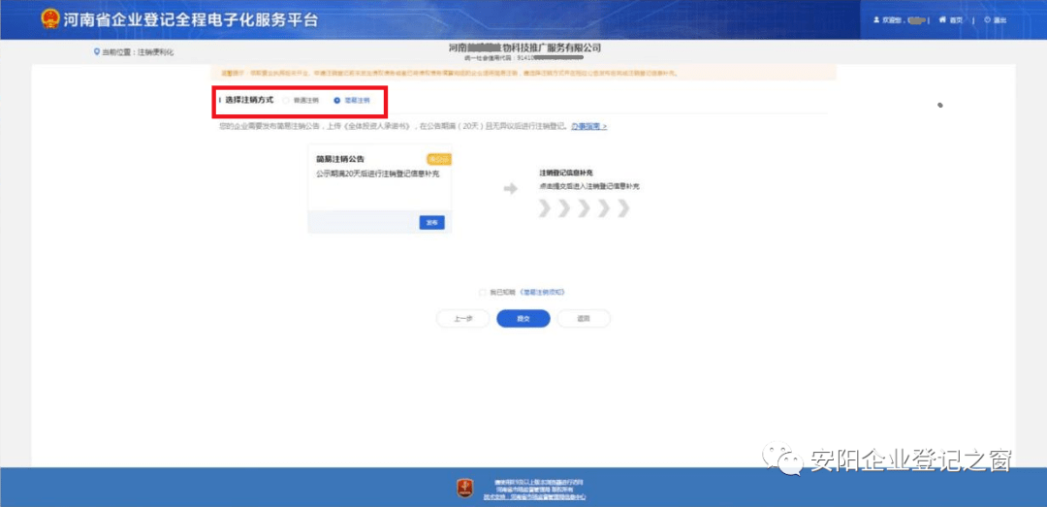Screen dimensions: 1047x507
Task: Click the 公示期满20天后进行注销登记信息补充 description text
Action: [377, 174]
